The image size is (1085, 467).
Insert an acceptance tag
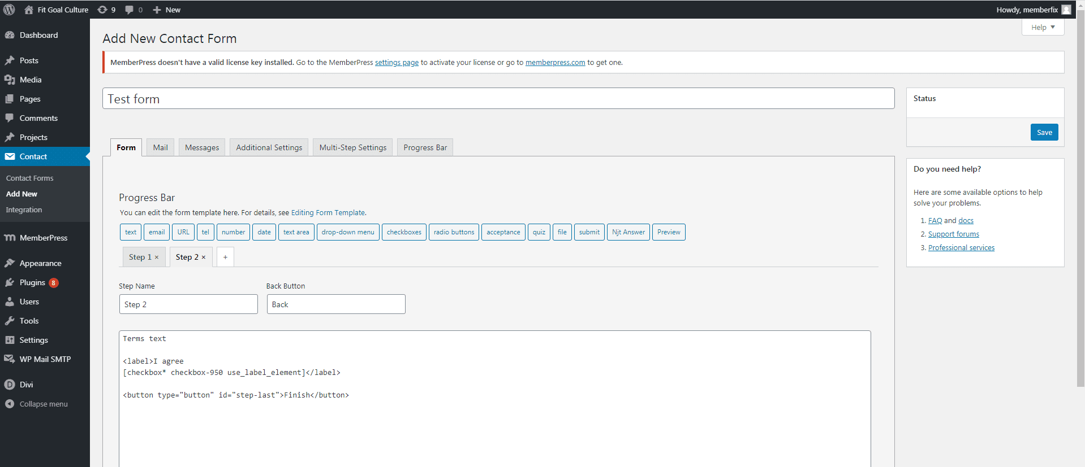point(503,232)
